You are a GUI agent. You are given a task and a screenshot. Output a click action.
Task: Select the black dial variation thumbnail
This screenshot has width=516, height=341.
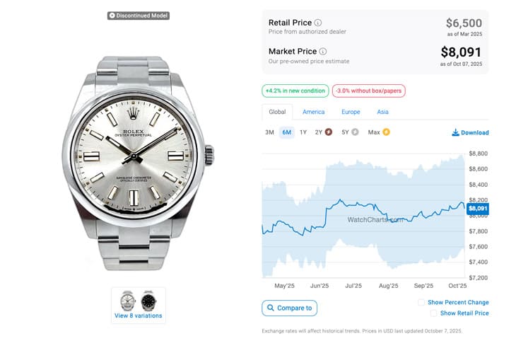148,301
